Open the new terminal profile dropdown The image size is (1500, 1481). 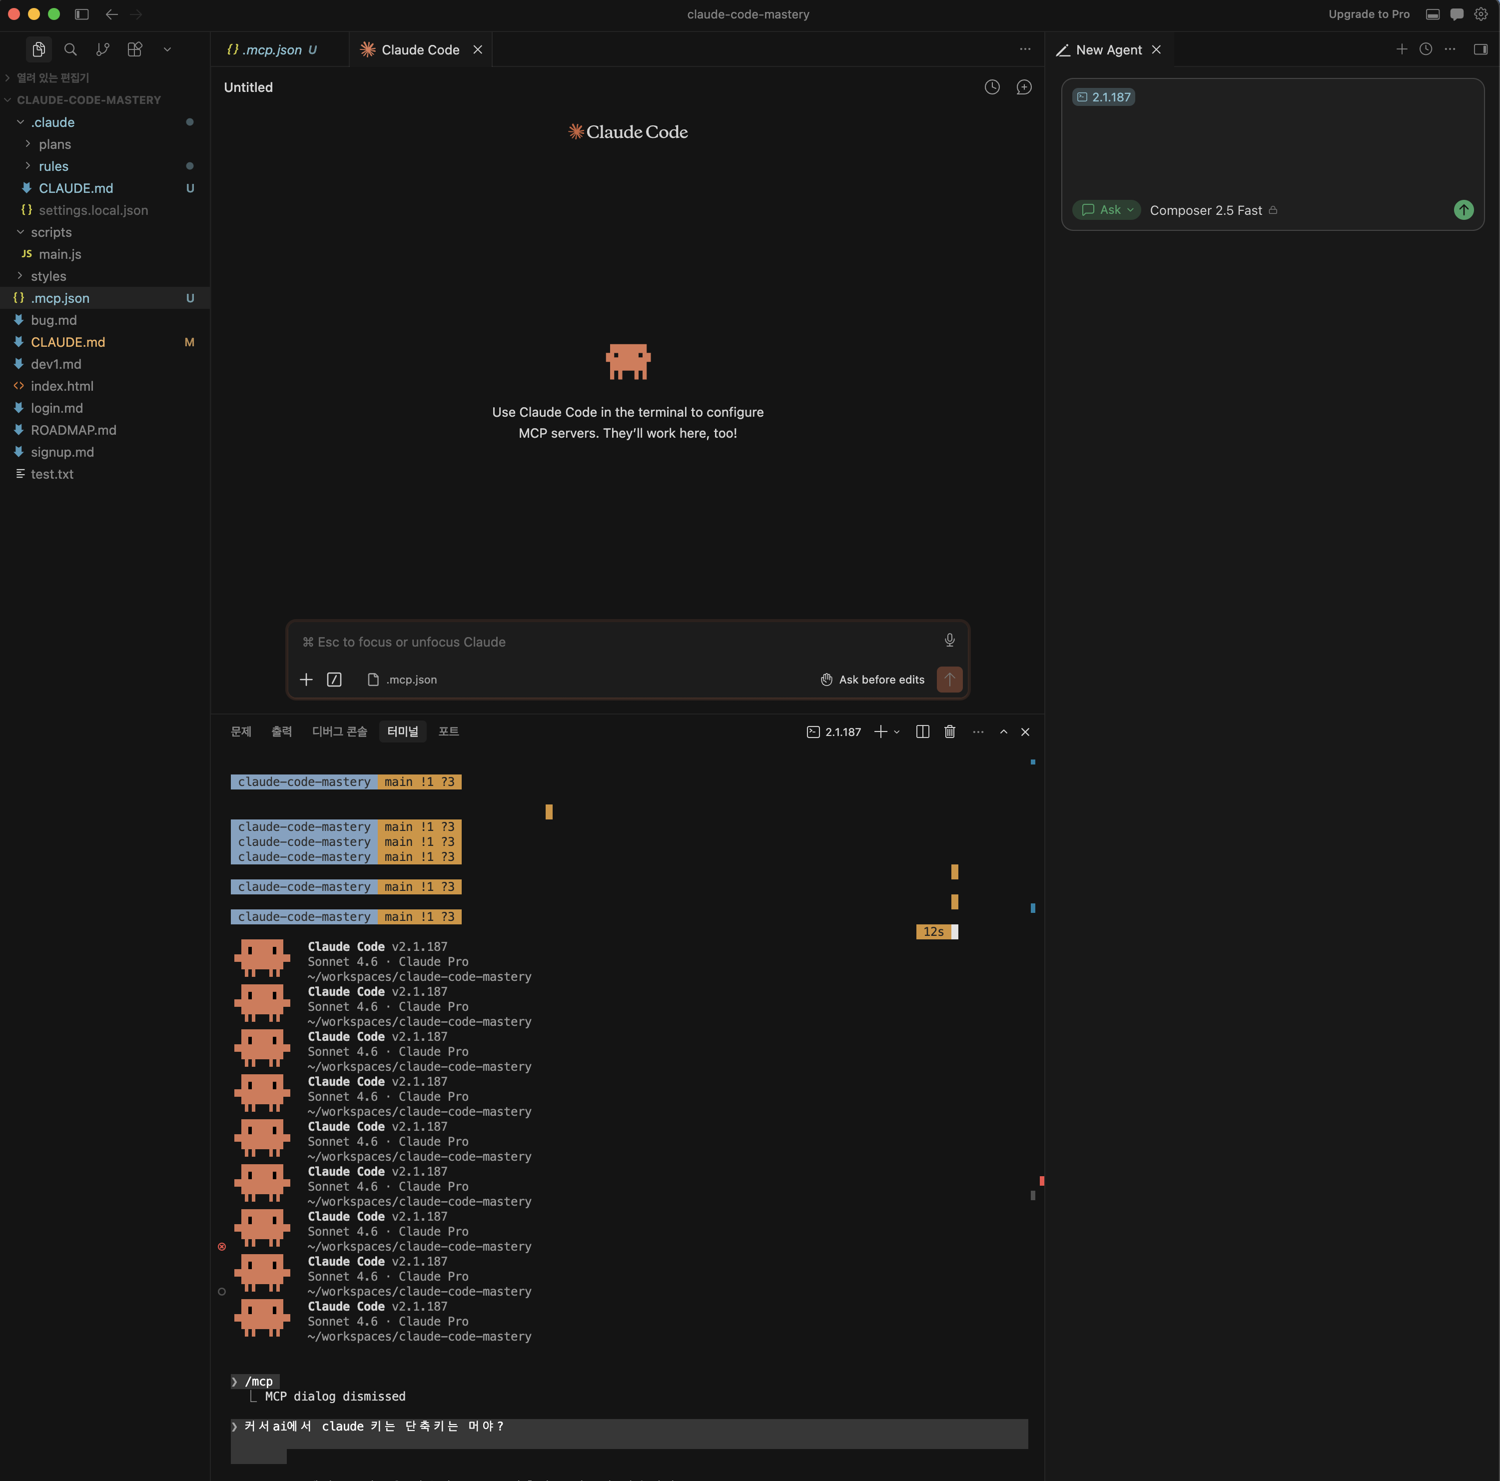pos(897,732)
